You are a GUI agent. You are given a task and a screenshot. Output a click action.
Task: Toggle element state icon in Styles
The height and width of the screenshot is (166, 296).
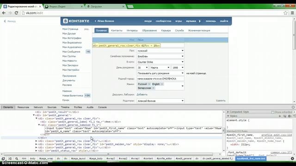(284, 116)
